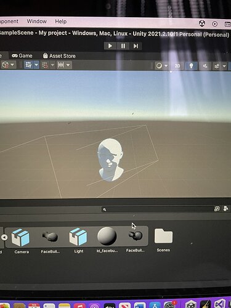Expand the grid visibility dropdown arrow
Screen dimensions: 231x308
(x=36, y=65)
